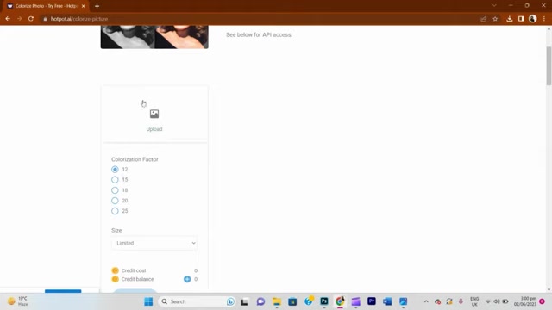552x310 pixels.
Task: Open a new browser tab
Action: 97,6
